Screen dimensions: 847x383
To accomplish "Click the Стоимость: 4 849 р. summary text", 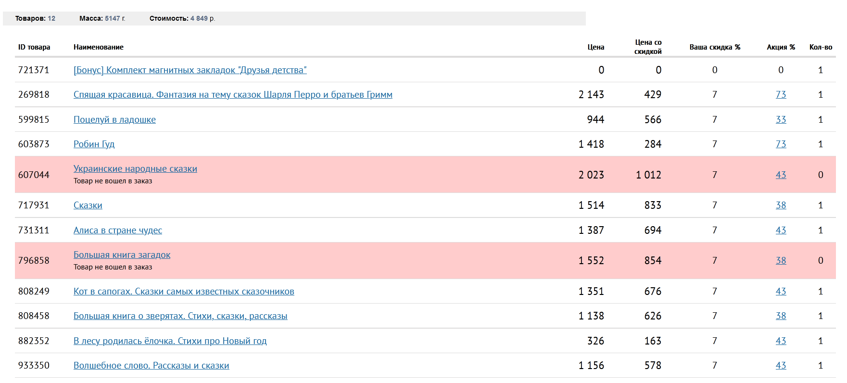I will point(182,18).
